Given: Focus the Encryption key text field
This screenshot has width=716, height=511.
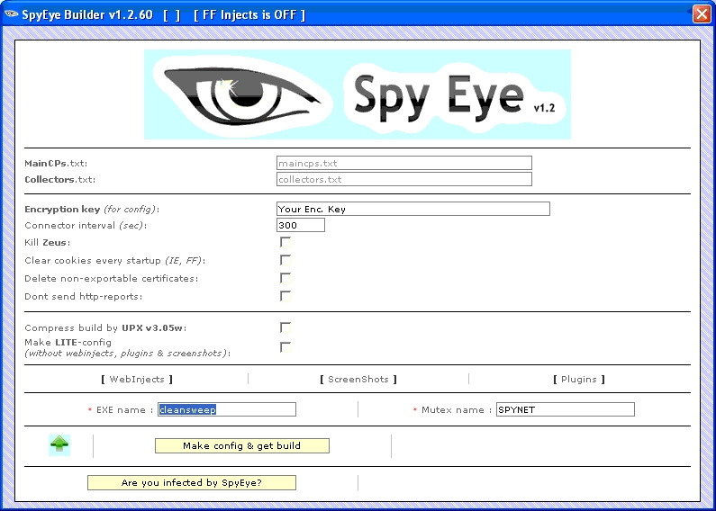Looking at the screenshot, I should pos(412,209).
